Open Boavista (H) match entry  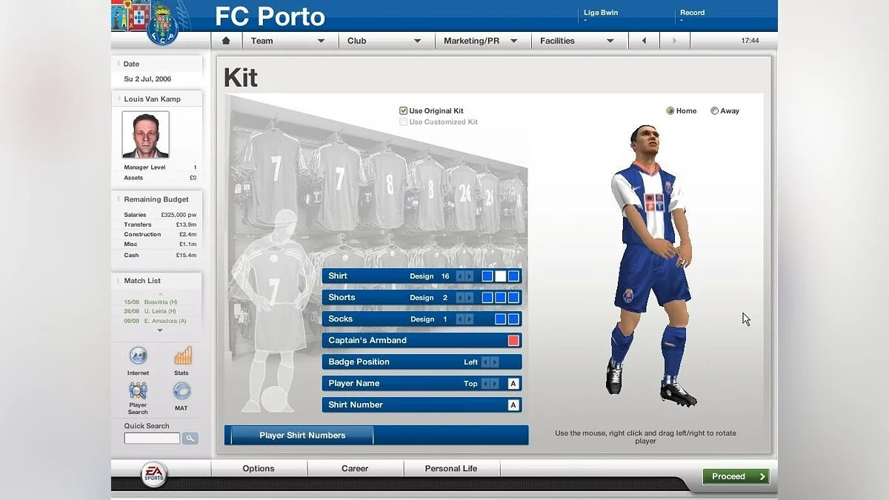(x=150, y=302)
